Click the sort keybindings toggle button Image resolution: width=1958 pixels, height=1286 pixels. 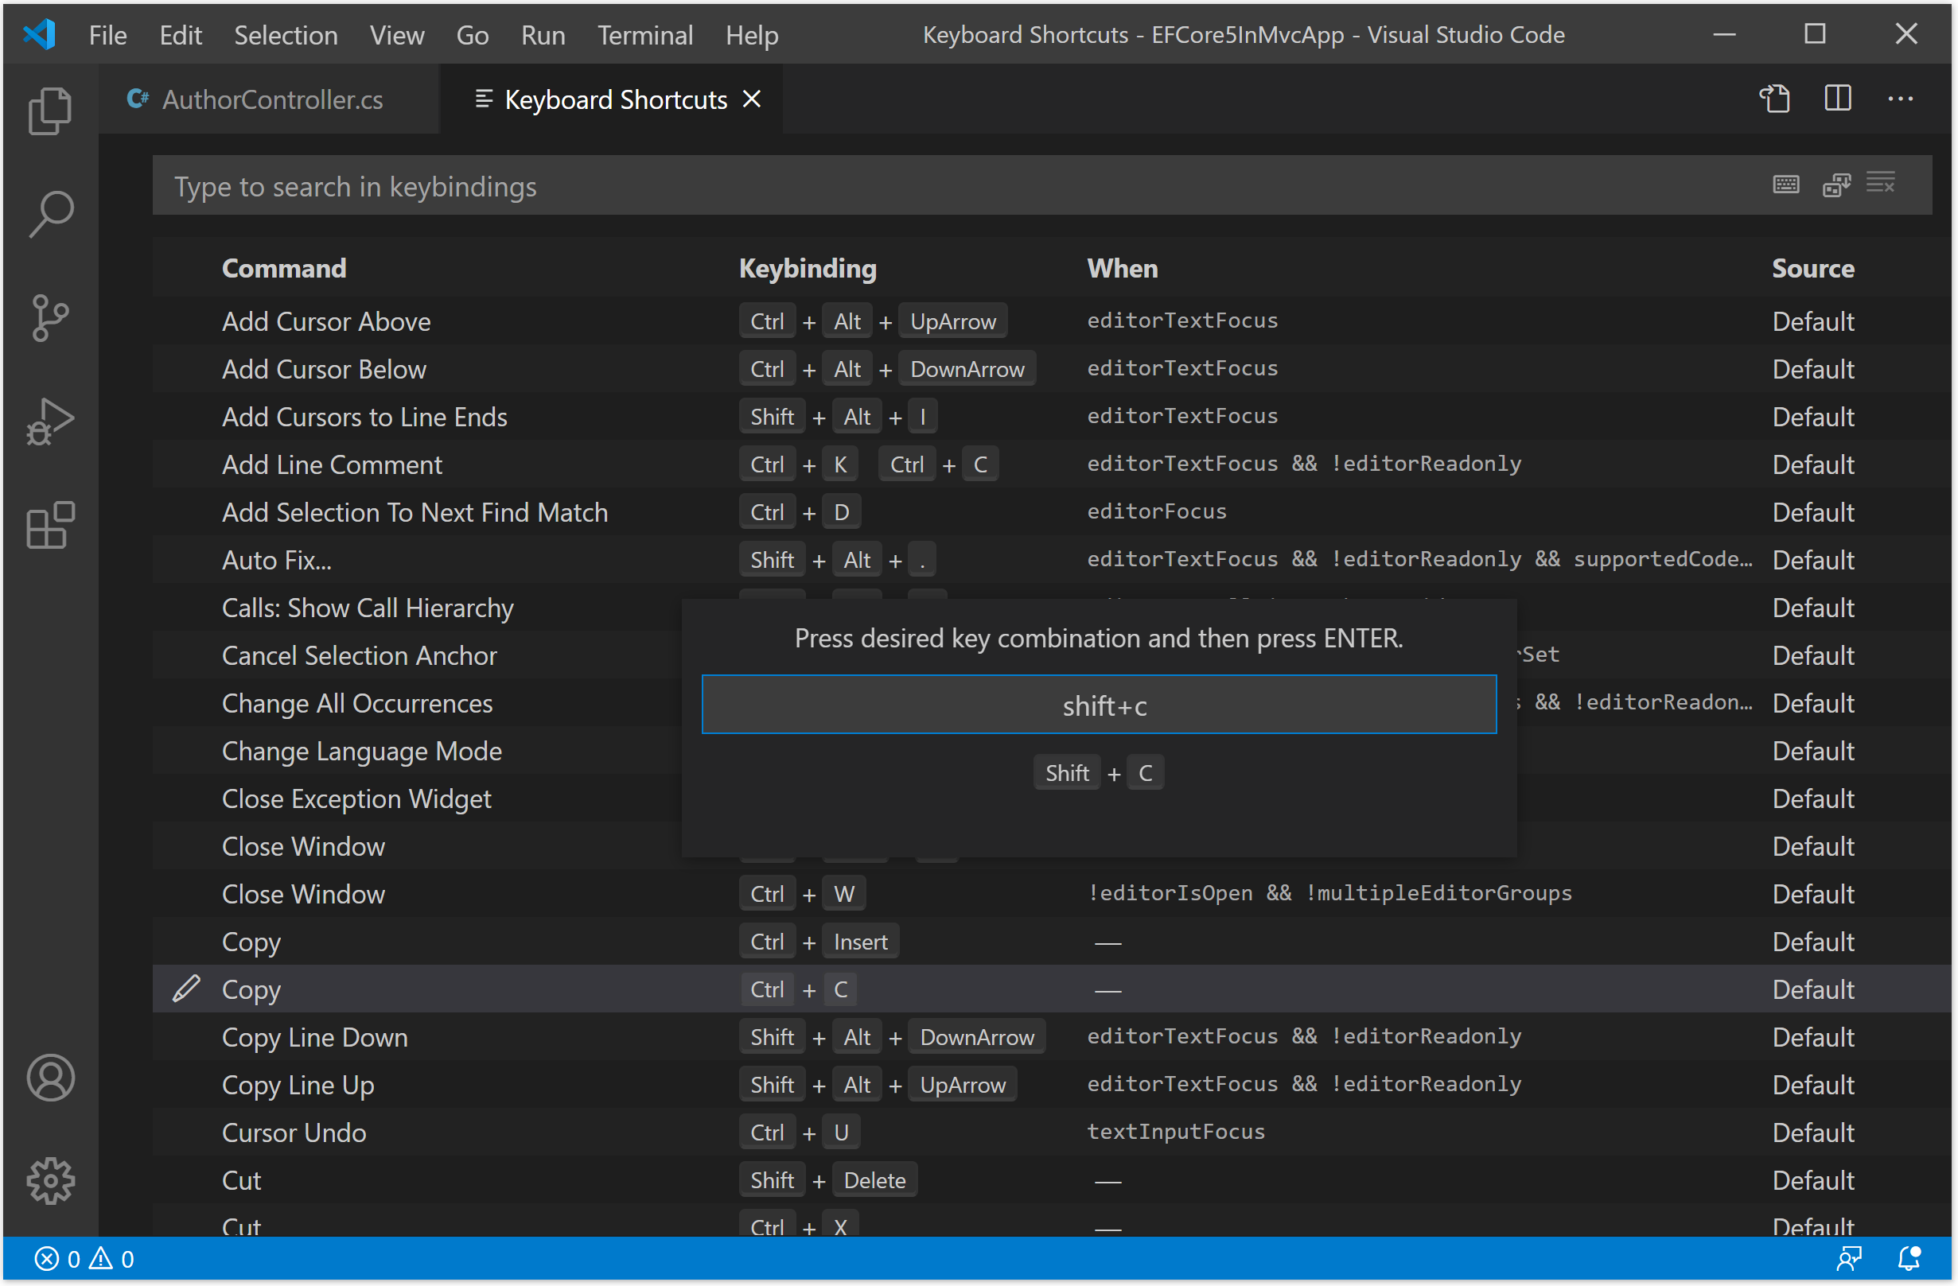pos(1837,185)
